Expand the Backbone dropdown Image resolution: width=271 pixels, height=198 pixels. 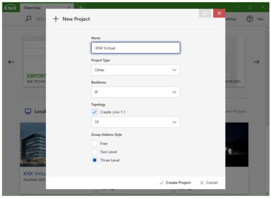(135, 92)
